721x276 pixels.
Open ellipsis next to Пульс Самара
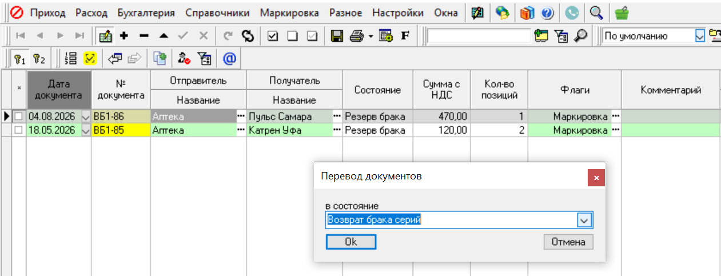click(x=337, y=117)
